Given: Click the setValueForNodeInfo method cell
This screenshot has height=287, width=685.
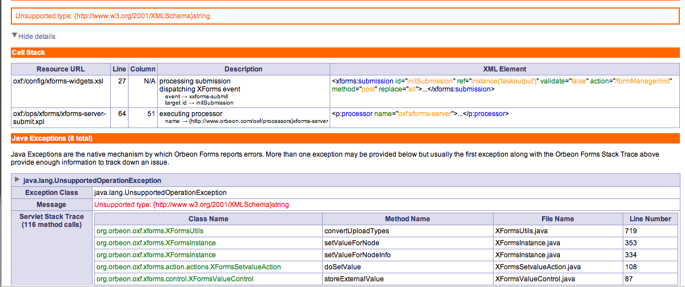Looking at the screenshot, I should click(x=357, y=255).
